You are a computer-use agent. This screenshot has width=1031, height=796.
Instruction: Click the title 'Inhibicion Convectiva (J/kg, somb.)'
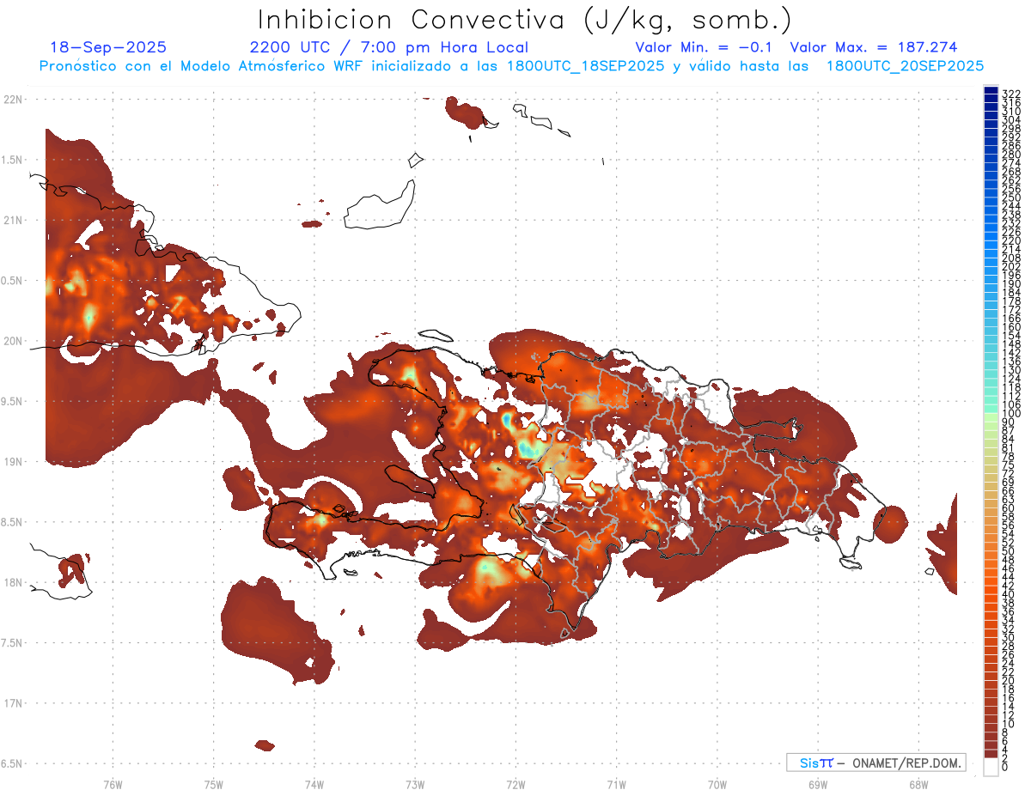click(525, 21)
